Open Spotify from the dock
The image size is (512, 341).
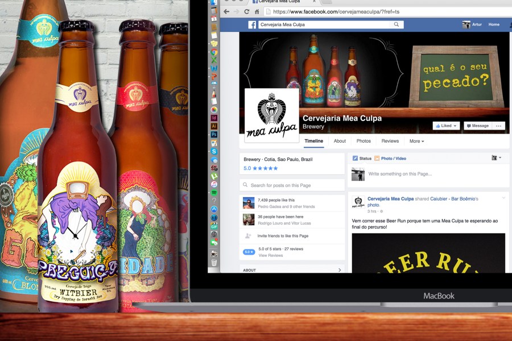coord(214,193)
